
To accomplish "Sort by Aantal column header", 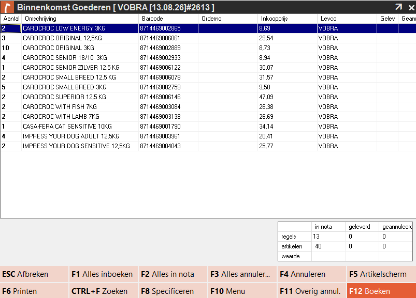I will point(11,19).
